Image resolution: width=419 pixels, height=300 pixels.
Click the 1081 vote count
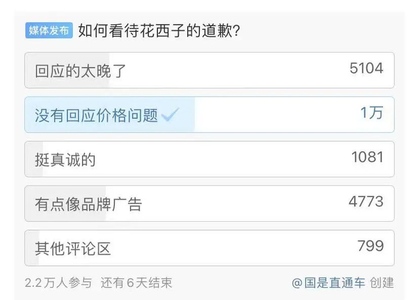coord(368,157)
